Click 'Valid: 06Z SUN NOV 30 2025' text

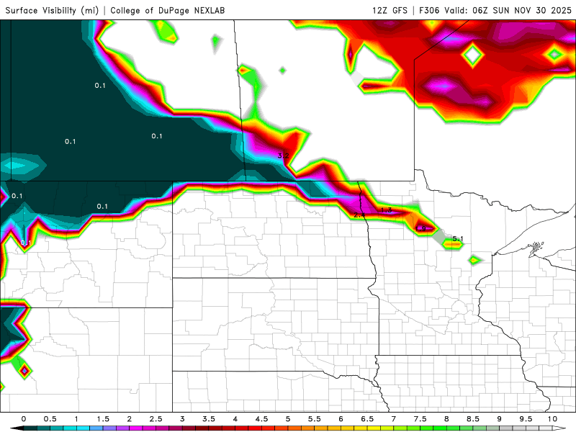[508, 10]
